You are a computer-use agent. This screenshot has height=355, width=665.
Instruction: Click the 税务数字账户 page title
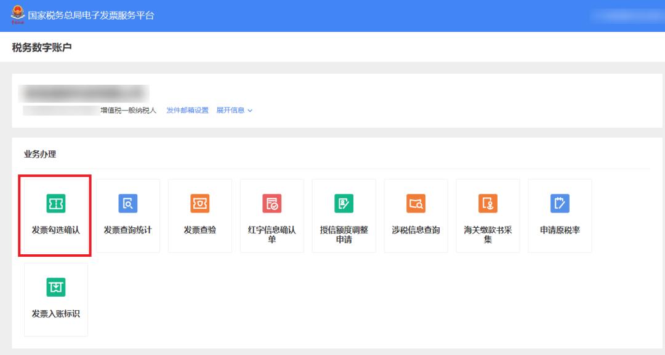tap(41, 45)
